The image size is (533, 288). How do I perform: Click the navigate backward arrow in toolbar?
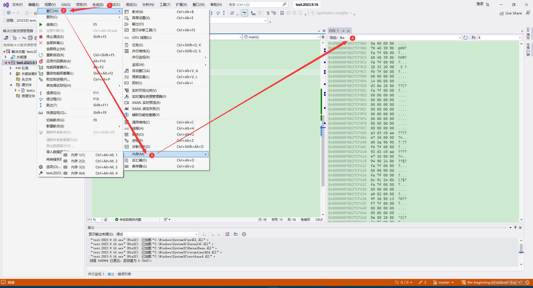pyautogui.click(x=9, y=13)
